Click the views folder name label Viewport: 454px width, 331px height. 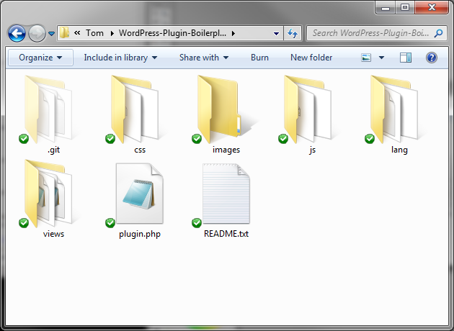point(53,234)
